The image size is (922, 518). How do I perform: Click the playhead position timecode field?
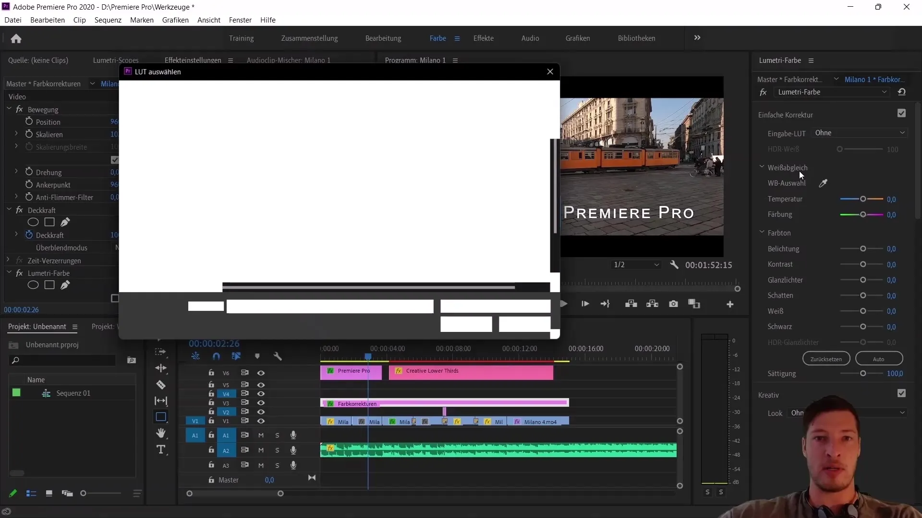pyautogui.click(x=213, y=343)
